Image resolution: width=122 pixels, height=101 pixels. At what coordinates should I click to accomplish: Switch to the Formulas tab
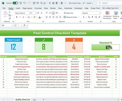38,8
